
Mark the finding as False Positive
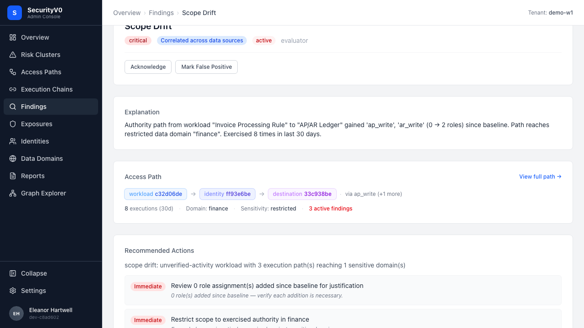[206, 67]
